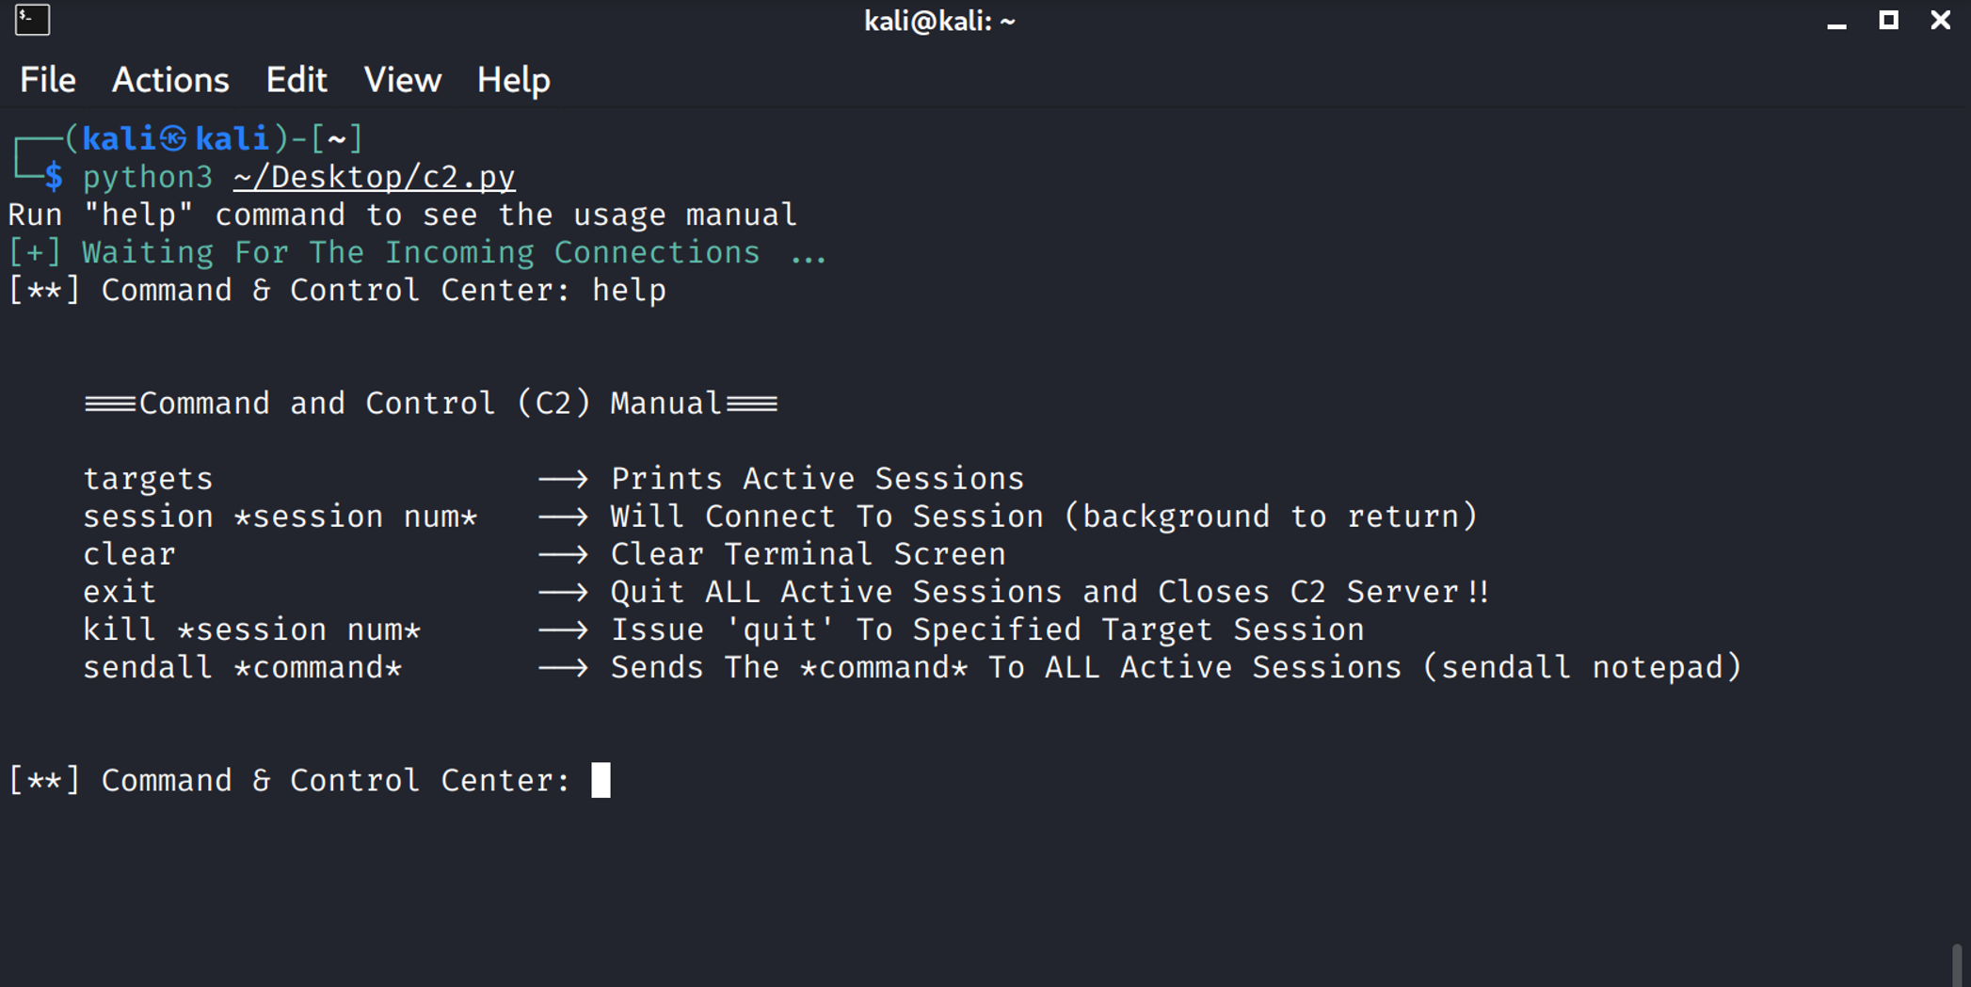Minimize the terminal window
The width and height of the screenshot is (1971, 987).
pyautogui.click(x=1836, y=21)
